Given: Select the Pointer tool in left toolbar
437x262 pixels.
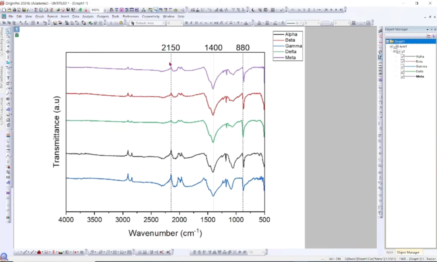Looking at the screenshot, I should pyautogui.click(x=8, y=31).
